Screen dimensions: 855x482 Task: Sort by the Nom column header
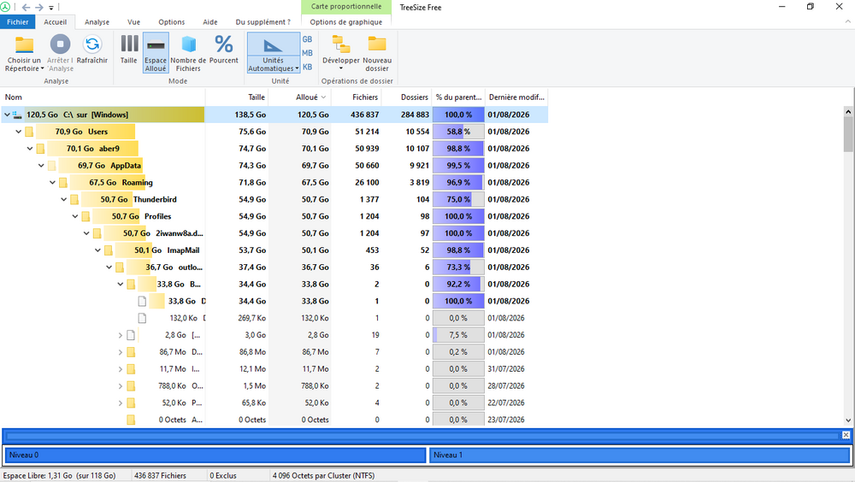[103, 97]
